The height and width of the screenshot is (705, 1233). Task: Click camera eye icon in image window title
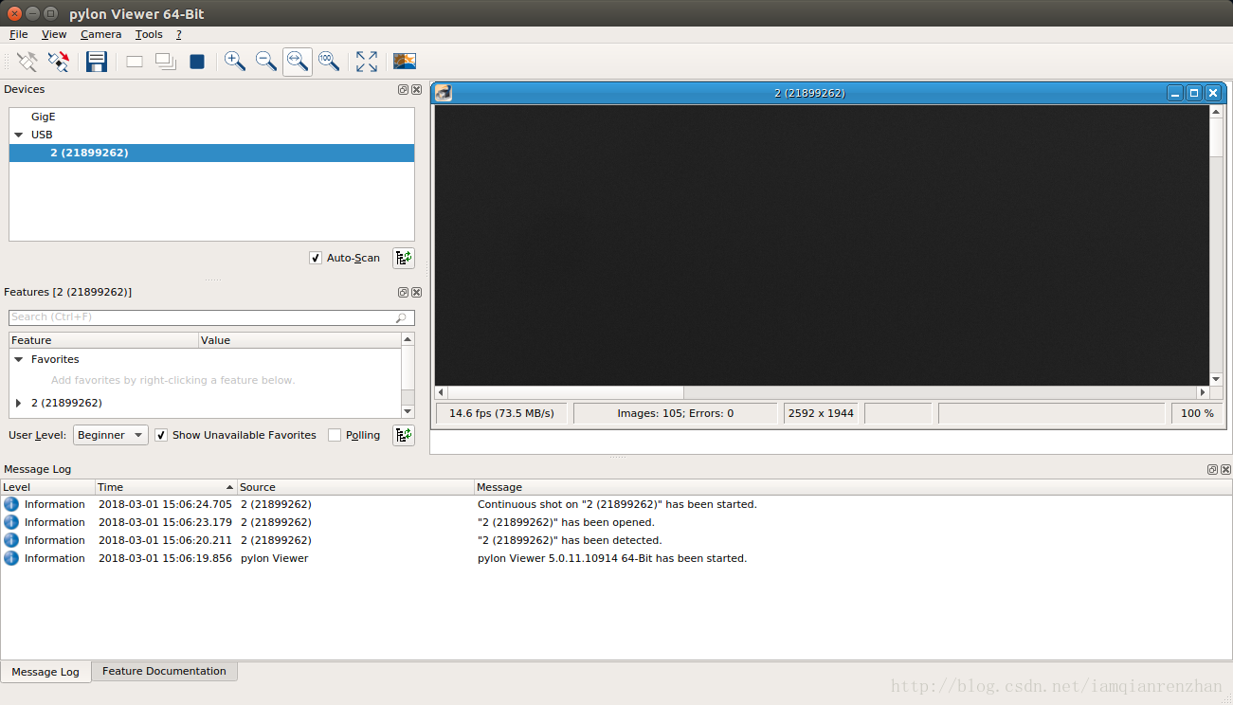pos(443,93)
